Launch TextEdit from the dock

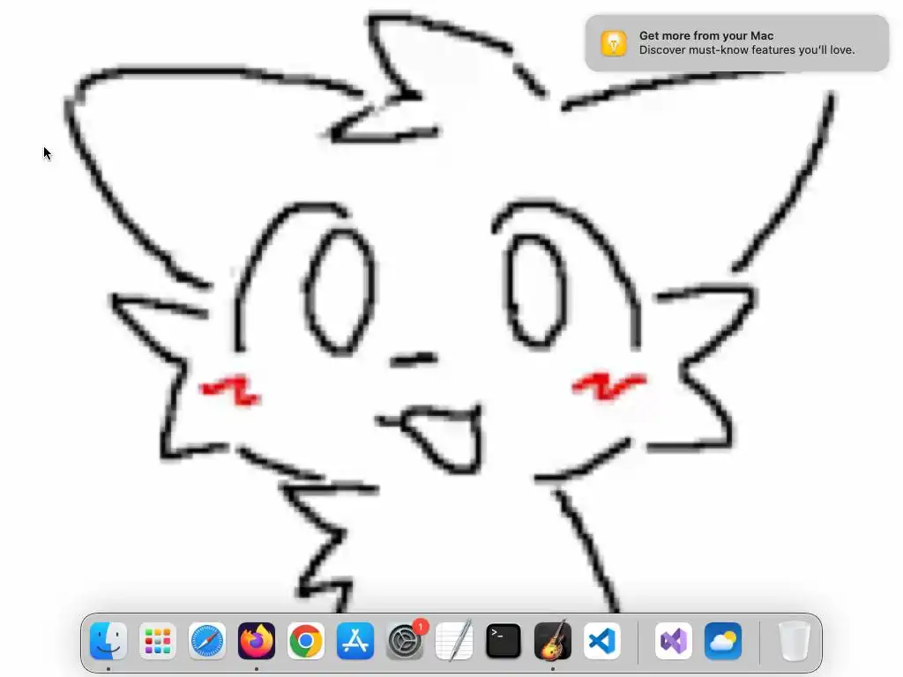(x=454, y=641)
